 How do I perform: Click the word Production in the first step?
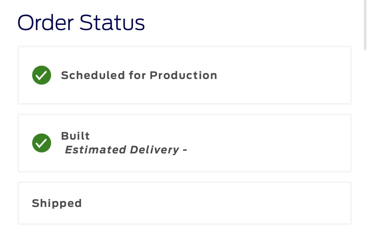[183, 75]
